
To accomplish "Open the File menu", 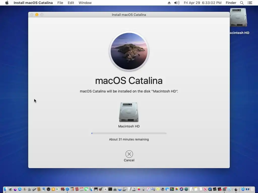I will 60,3.
